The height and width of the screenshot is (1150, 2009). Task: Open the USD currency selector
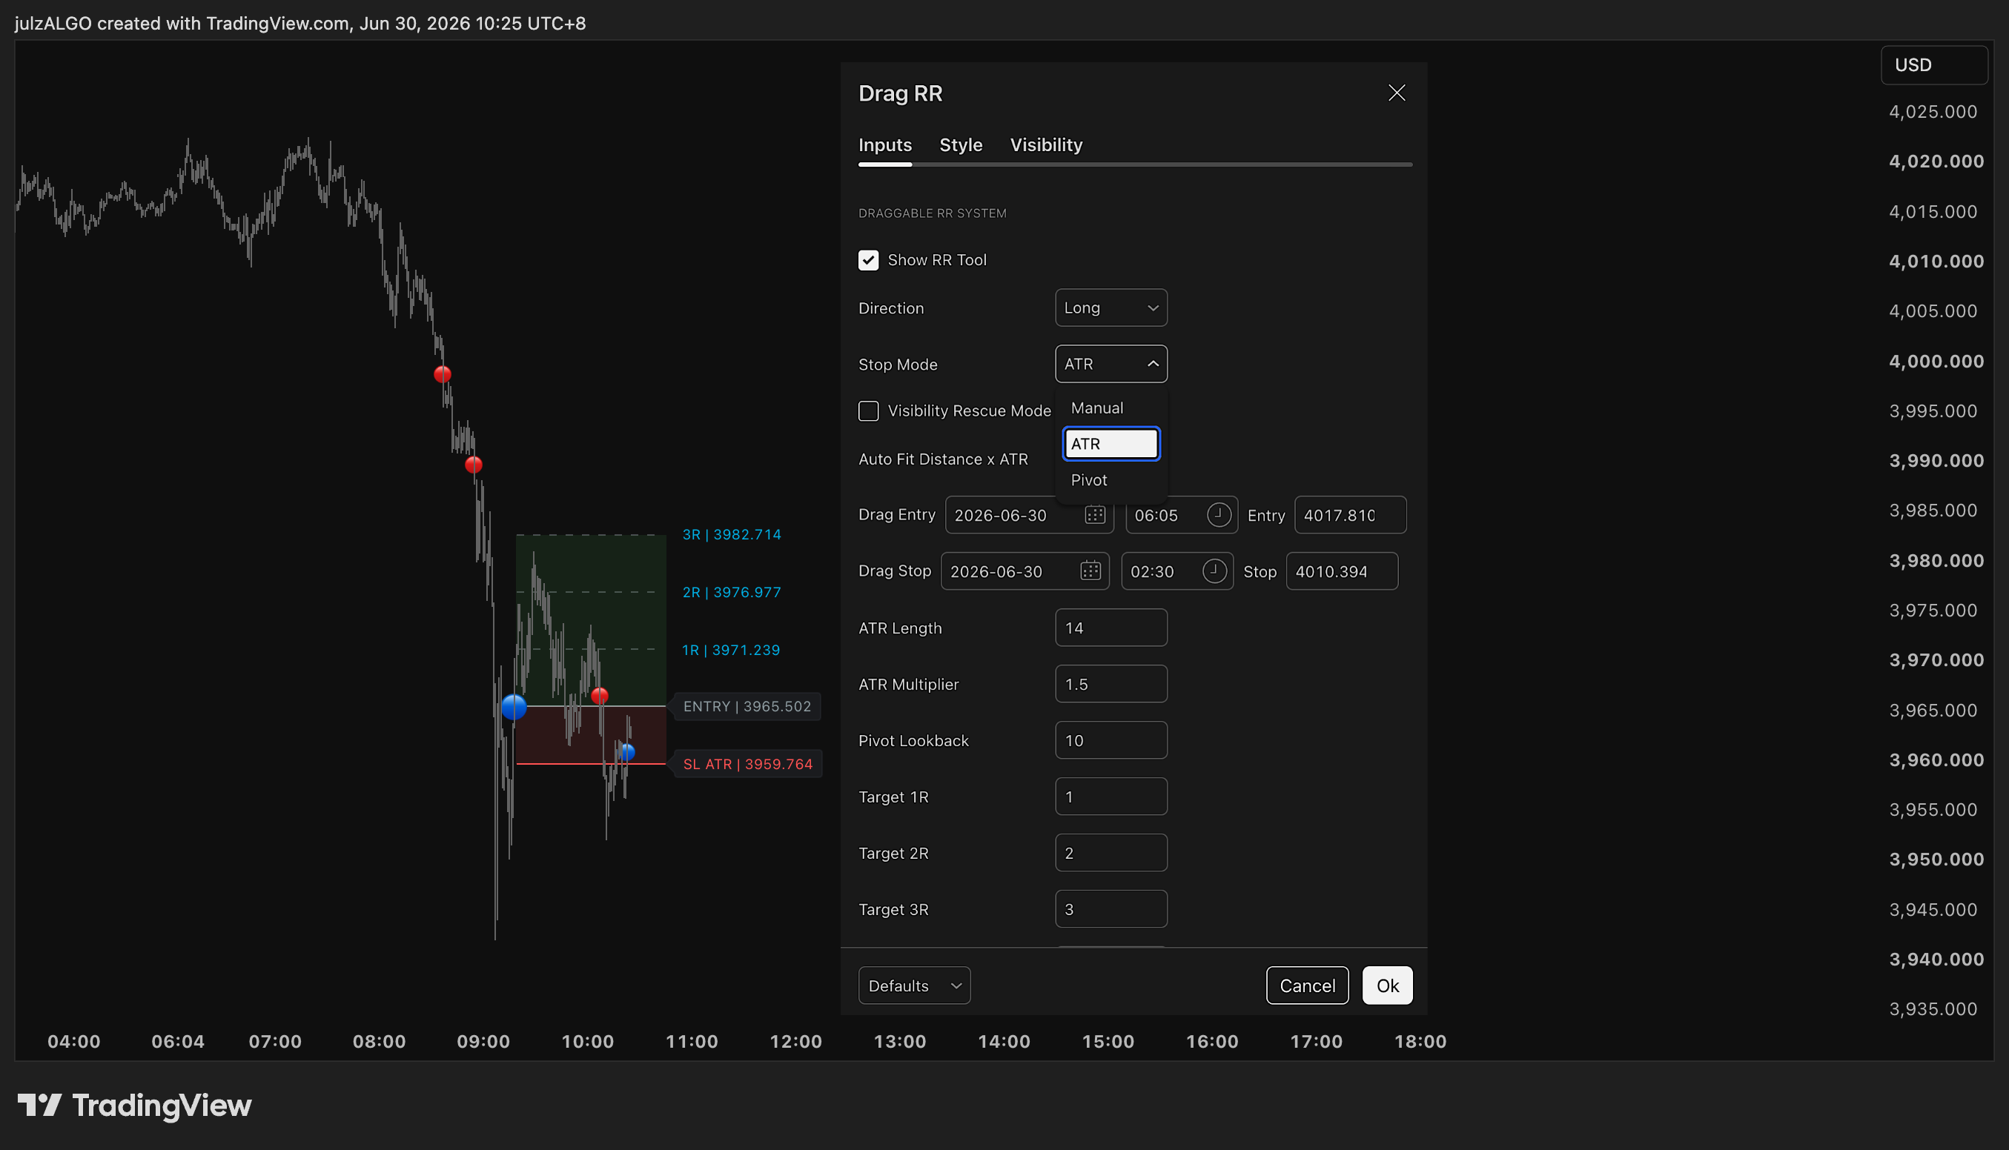(1933, 64)
